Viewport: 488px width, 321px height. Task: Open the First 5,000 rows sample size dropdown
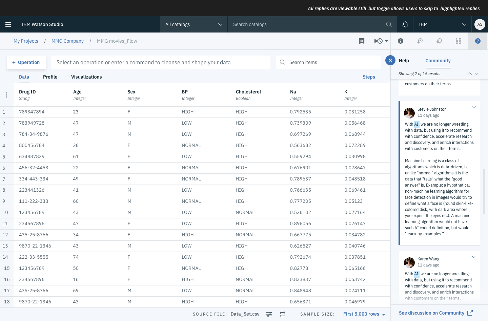click(x=364, y=314)
